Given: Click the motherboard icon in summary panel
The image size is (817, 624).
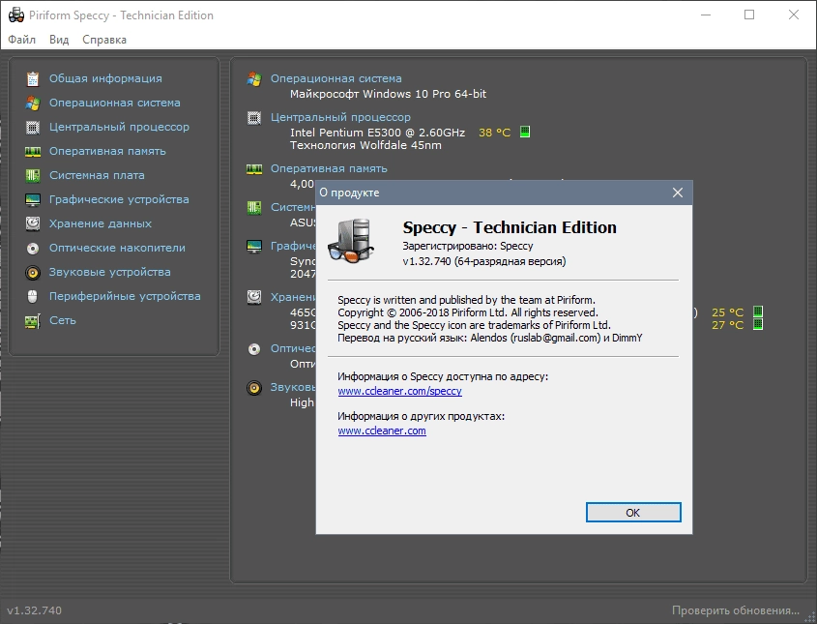Looking at the screenshot, I should point(254,207).
